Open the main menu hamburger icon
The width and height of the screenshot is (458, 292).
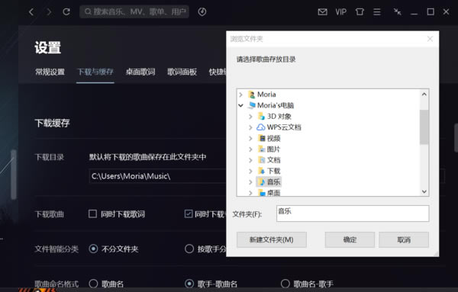point(377,12)
